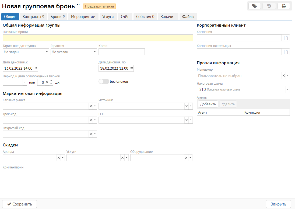Open the Тариф вне дат группы dropdown
Viewport: 295px width, 209px height.
pos(47,52)
